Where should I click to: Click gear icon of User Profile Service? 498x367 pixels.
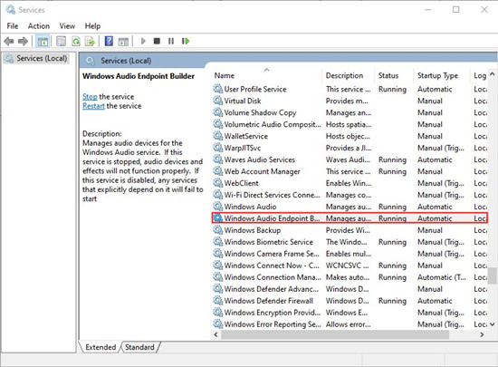point(218,89)
